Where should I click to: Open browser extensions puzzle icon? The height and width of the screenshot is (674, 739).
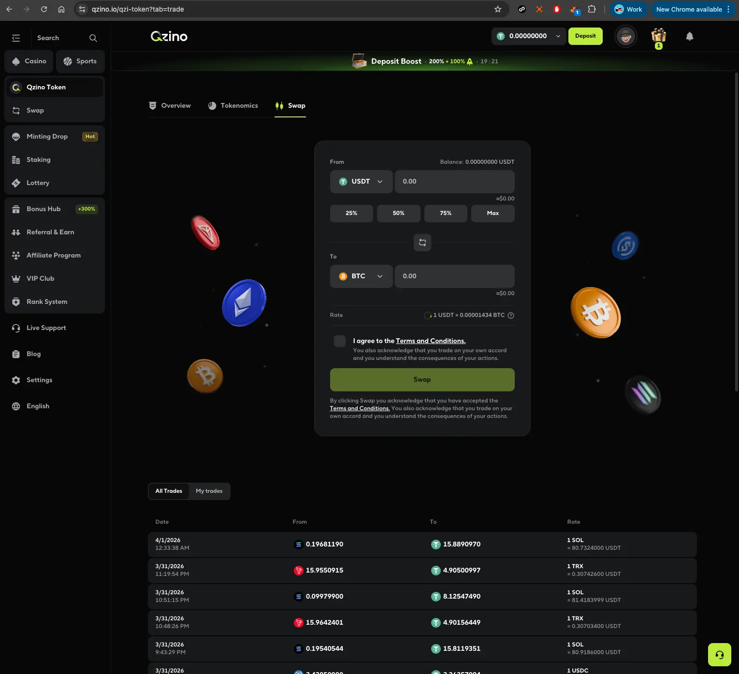point(592,9)
